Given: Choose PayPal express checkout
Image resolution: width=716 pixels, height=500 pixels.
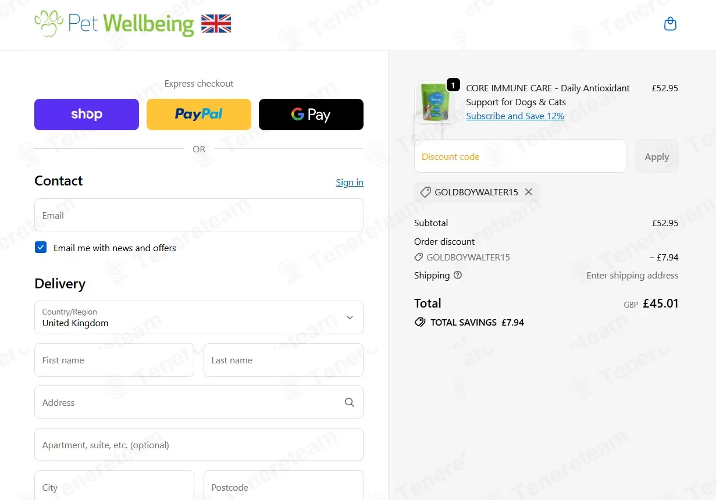Looking at the screenshot, I should [199, 115].
